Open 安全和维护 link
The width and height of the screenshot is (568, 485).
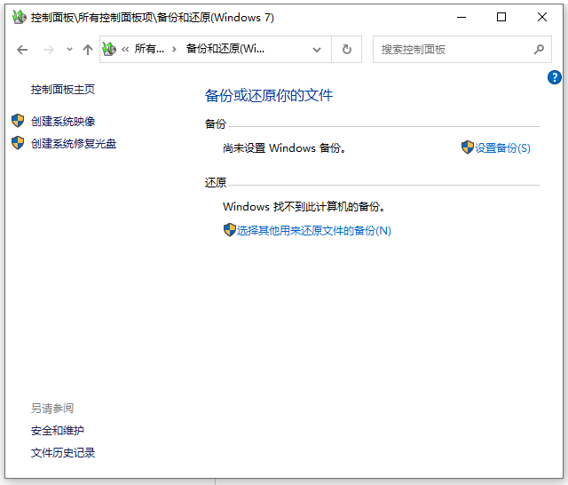click(x=58, y=431)
